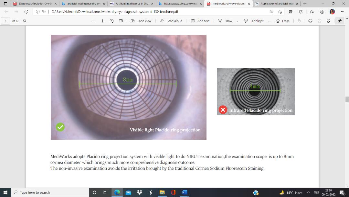Open the Page view menu
The width and height of the screenshot is (349, 197).
click(x=141, y=21)
